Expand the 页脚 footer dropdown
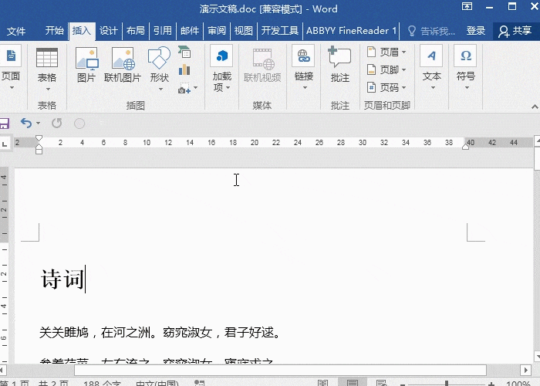The width and height of the screenshot is (540, 386). coord(403,70)
